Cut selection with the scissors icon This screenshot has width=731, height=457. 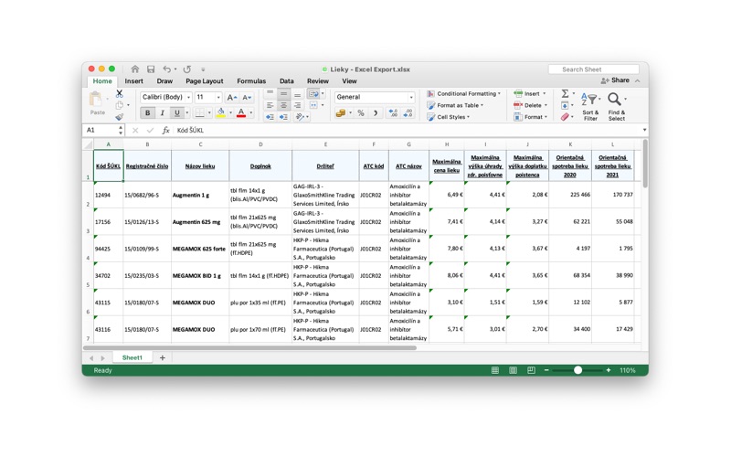pyautogui.click(x=120, y=94)
